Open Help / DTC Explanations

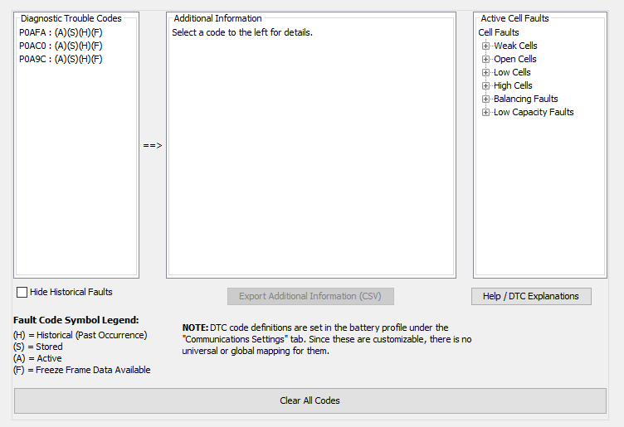pyautogui.click(x=531, y=296)
